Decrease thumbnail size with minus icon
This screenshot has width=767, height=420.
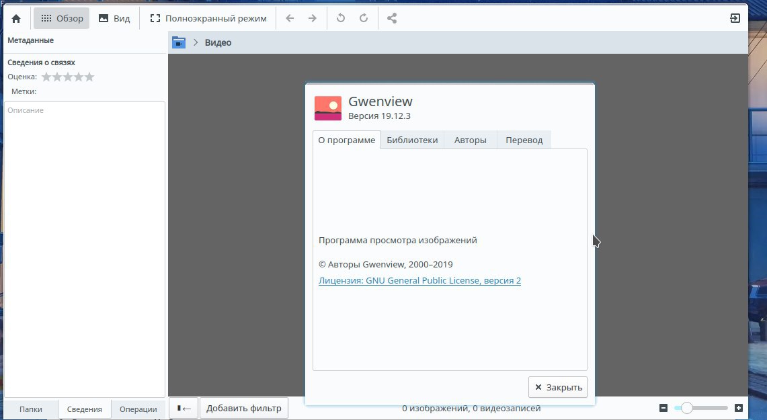pos(663,408)
